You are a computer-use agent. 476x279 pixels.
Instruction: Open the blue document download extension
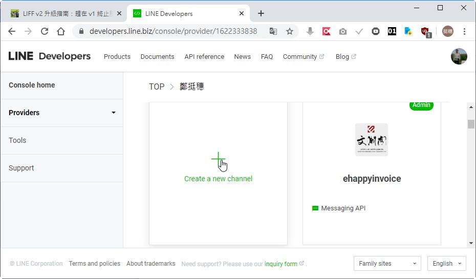408,31
